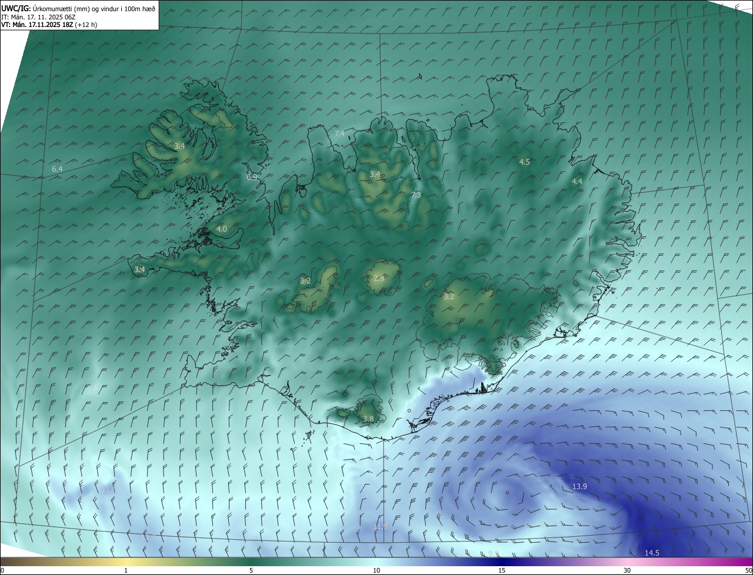
Task: Click the 3.8 value label
Action: coord(368,419)
